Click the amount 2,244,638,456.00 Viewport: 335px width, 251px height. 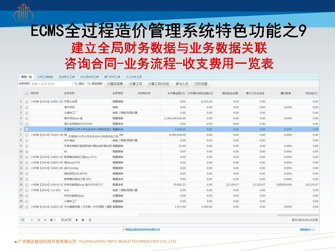click(x=175, y=118)
